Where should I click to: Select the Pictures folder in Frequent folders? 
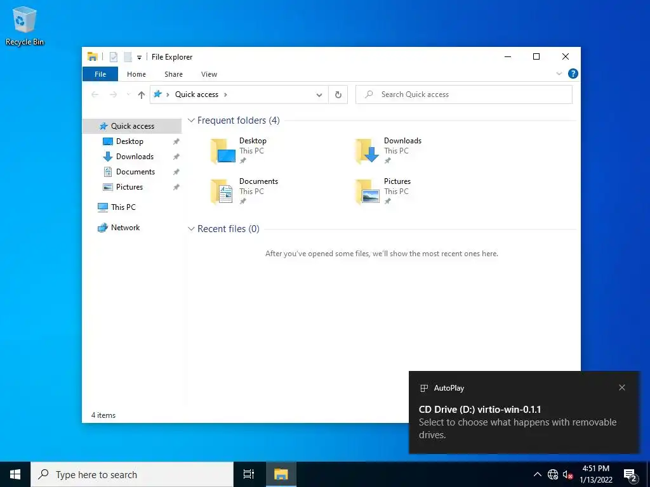pos(383,192)
